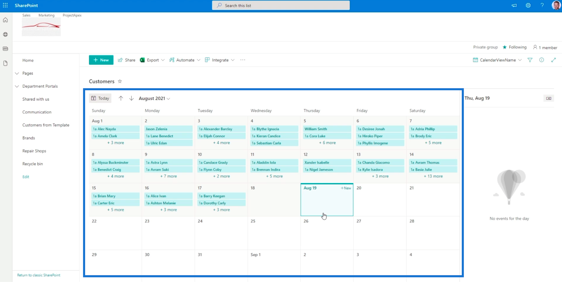Click the Home icon in left rail
562x282 pixels.
pos(5,20)
